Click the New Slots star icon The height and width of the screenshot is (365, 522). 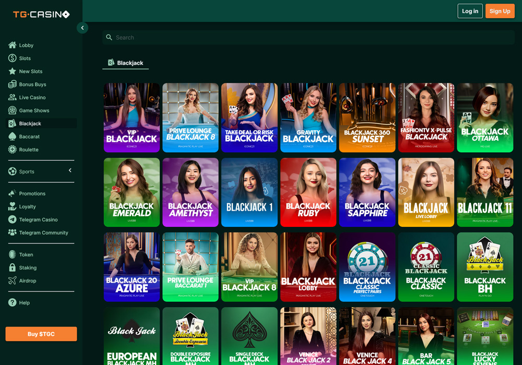pyautogui.click(x=13, y=71)
